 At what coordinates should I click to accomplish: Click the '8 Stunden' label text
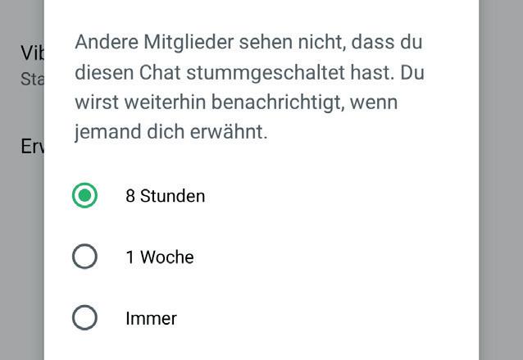[x=165, y=196]
